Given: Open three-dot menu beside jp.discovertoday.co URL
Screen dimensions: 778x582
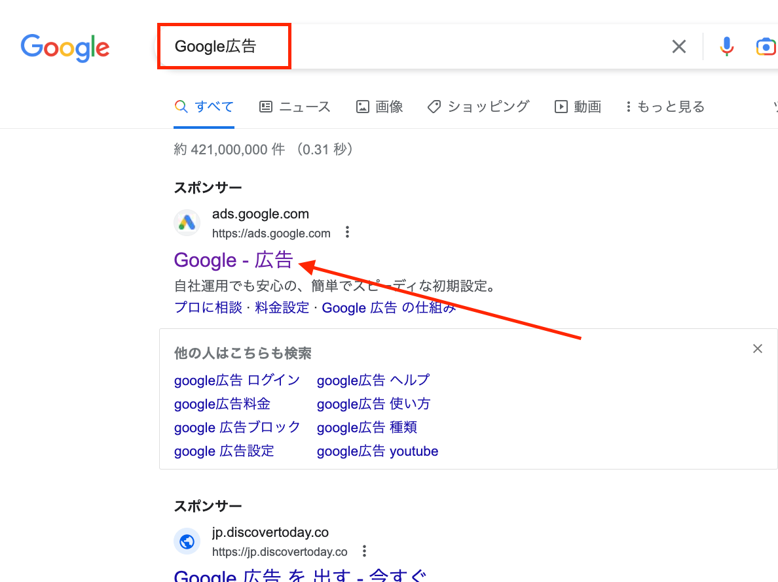Looking at the screenshot, I should (365, 551).
